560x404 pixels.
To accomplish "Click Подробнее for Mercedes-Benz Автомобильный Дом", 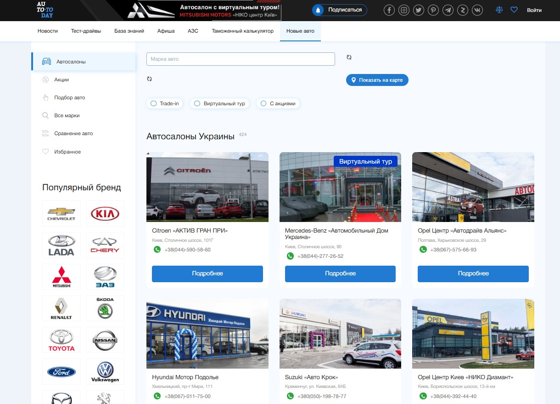I will coord(340,273).
